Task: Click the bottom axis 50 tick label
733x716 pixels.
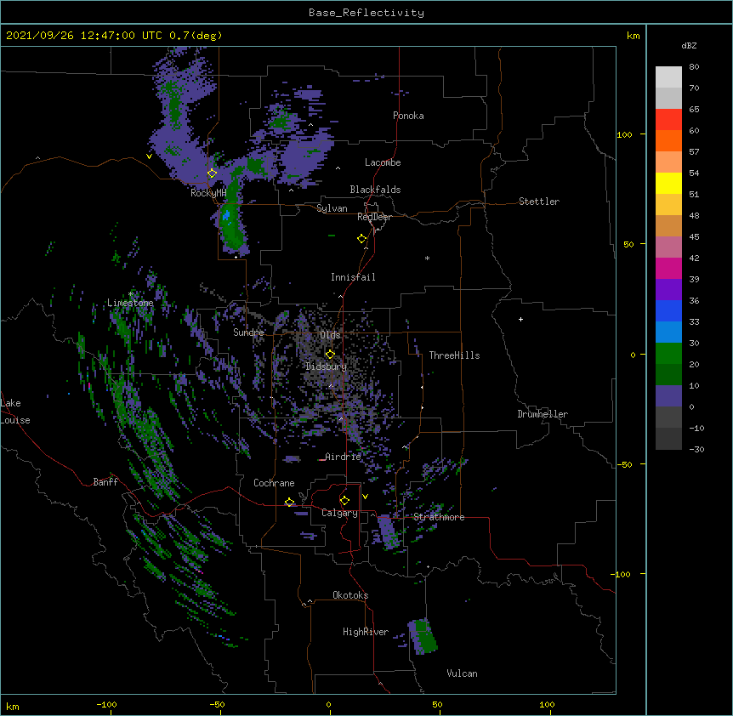Action: click(436, 704)
